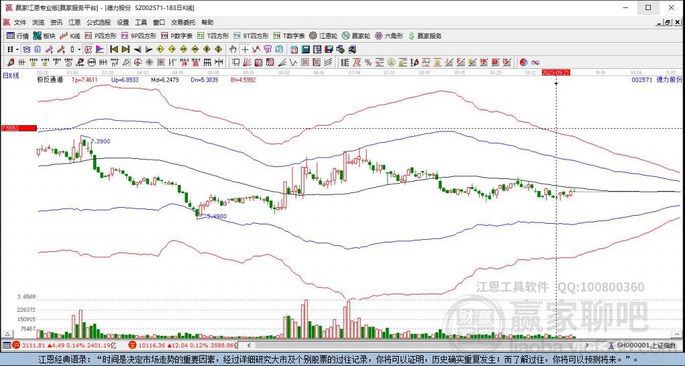Click the Up=6.8933 indicator value
Viewport: 685px width, 366px height.
(x=124, y=80)
